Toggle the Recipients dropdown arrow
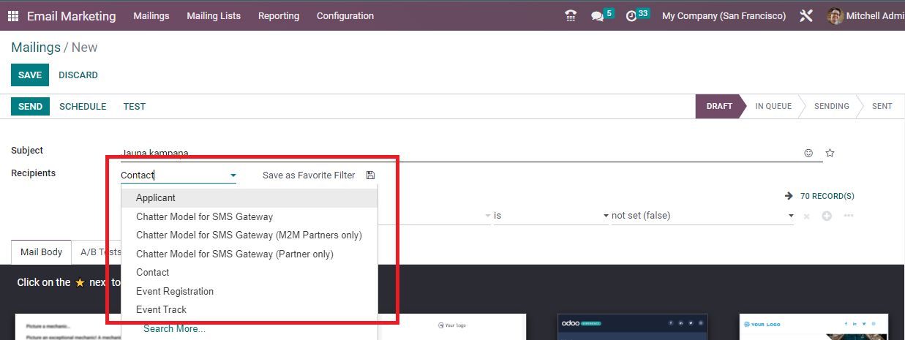The image size is (905, 340). coord(233,175)
